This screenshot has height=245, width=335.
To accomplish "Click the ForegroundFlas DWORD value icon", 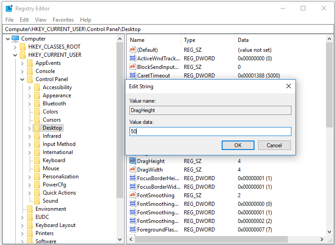I will (133, 230).
